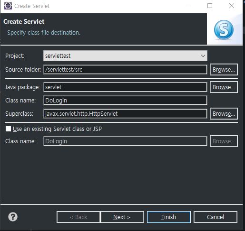The width and height of the screenshot is (245, 231).
Task: Click the 'Project:' label
Action: pyautogui.click(x=15, y=56)
